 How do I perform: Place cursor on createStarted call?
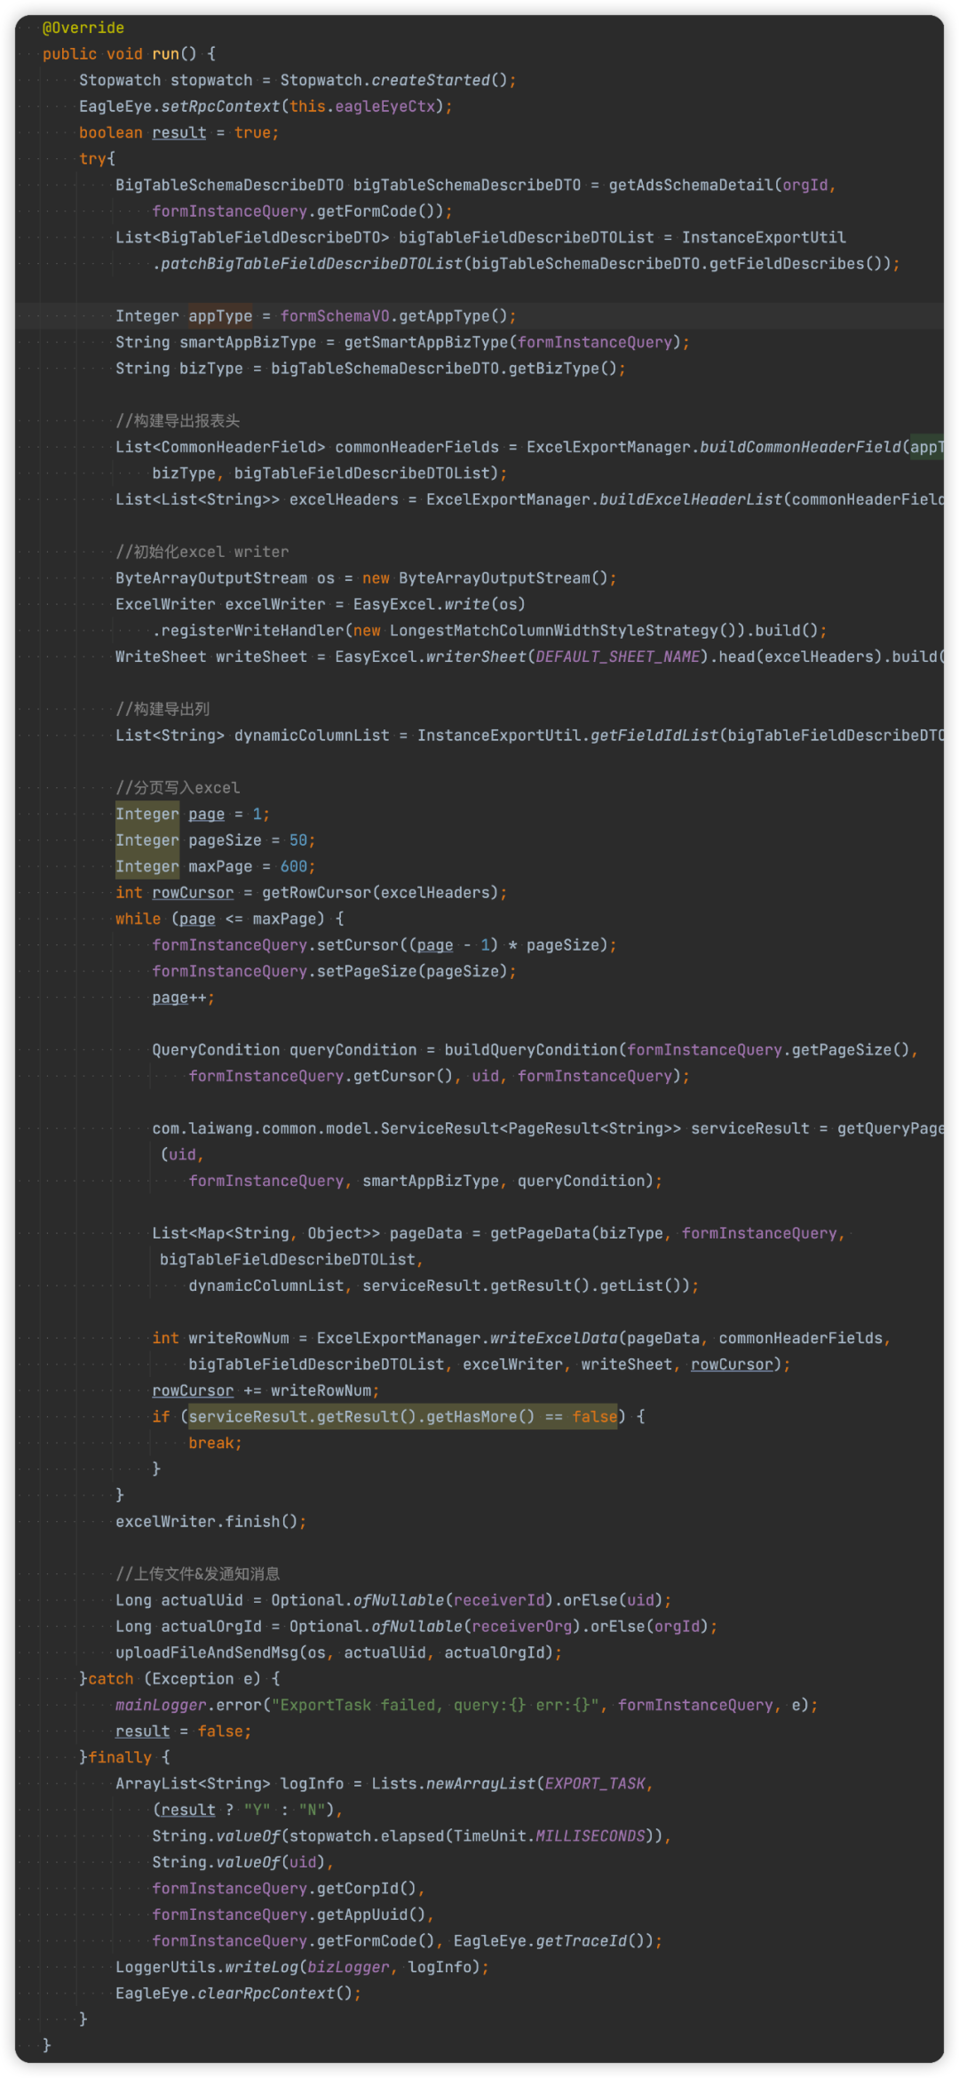coord(431,80)
